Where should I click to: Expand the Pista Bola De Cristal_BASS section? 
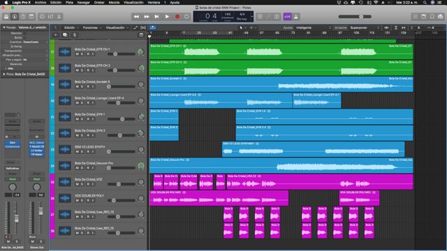tap(4, 74)
